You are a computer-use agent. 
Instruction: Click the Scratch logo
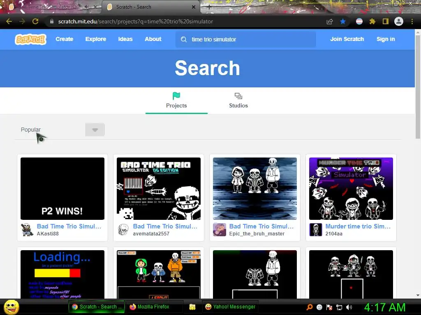[30, 39]
